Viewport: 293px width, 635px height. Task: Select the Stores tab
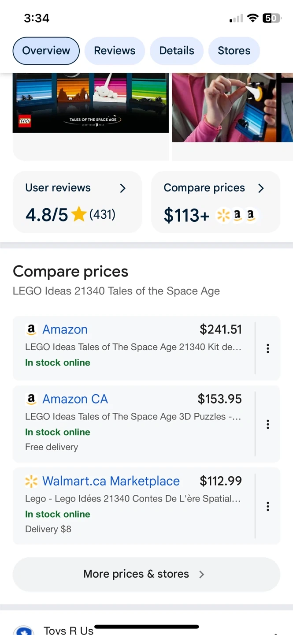[x=234, y=51]
